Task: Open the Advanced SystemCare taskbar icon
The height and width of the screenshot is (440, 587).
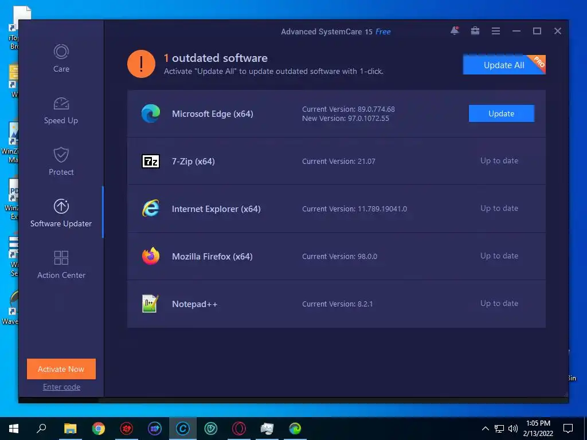Action: tap(183, 429)
